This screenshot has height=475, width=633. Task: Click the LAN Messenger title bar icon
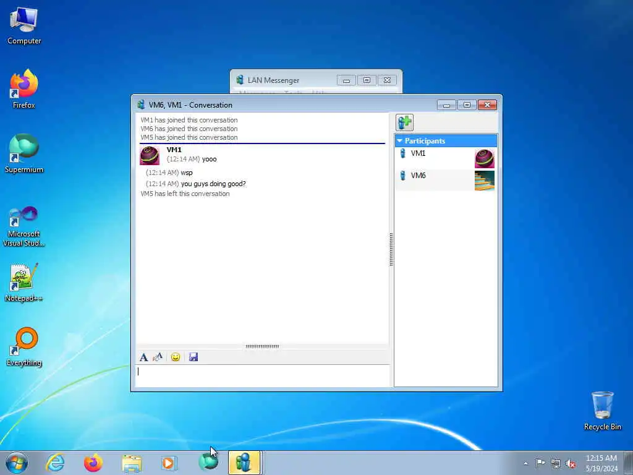tap(240, 80)
